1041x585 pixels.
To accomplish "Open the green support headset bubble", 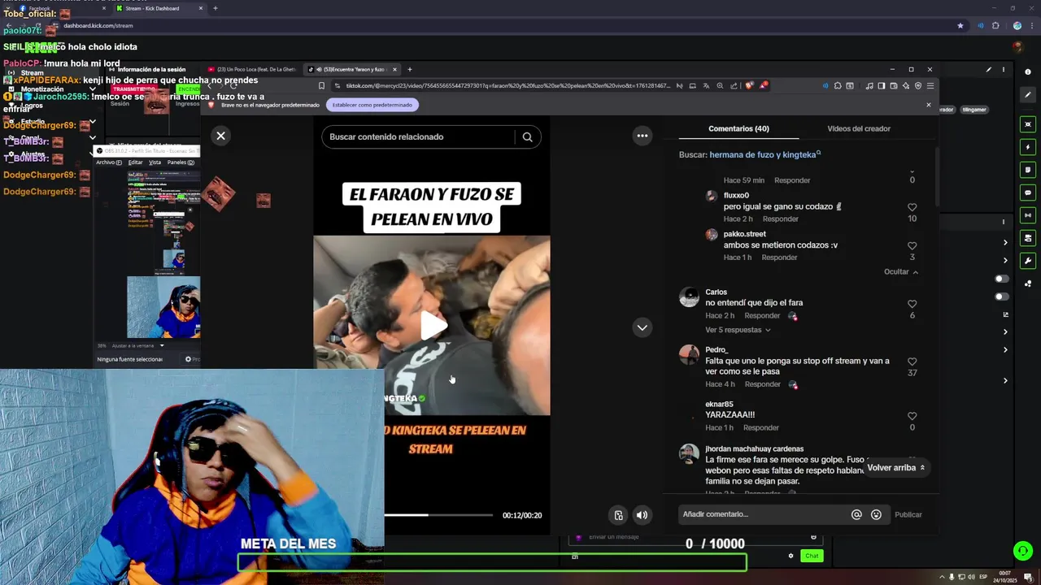I will point(1023,551).
